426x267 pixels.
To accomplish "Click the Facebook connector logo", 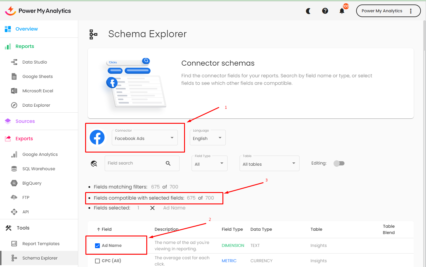I will click(97, 138).
